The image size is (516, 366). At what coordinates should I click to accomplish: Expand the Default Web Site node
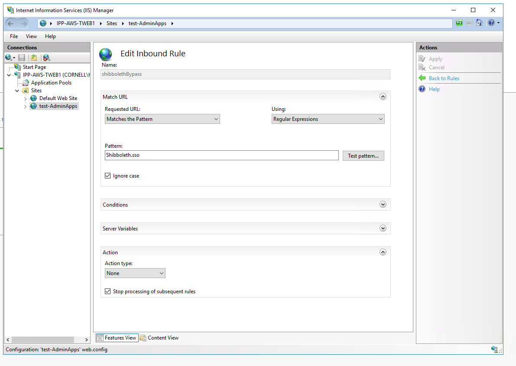click(25, 98)
